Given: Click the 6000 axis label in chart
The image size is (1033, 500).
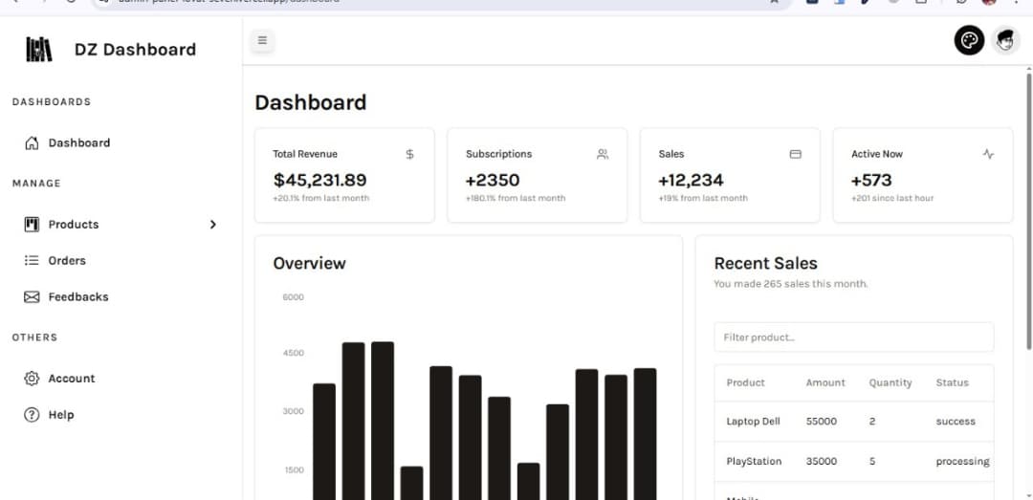Looking at the screenshot, I should click(x=294, y=297).
